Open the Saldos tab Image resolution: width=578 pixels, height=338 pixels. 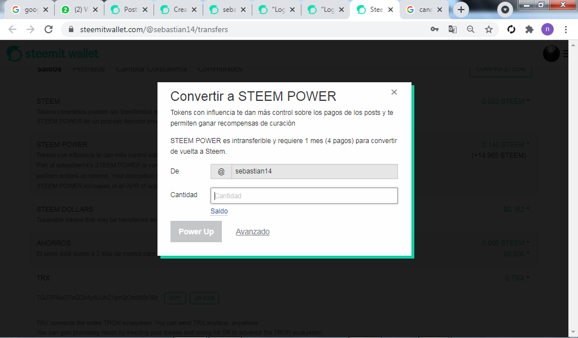pyautogui.click(x=49, y=69)
